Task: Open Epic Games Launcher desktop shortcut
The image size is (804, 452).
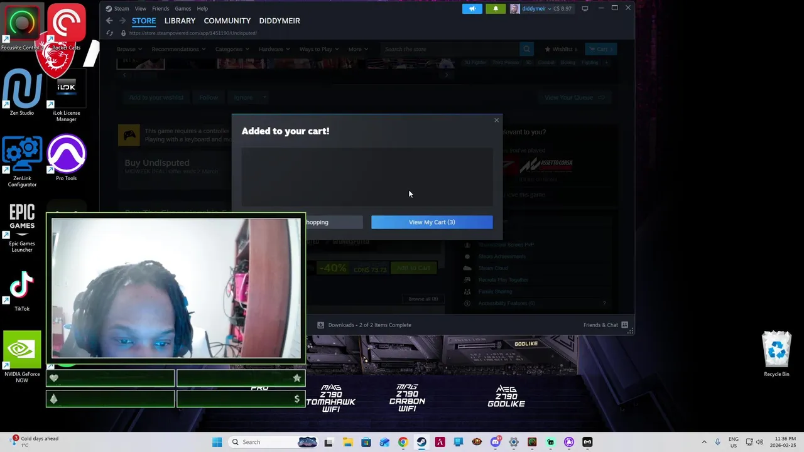Action: click(x=22, y=227)
